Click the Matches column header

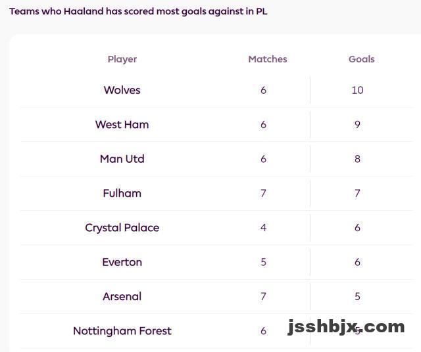267,59
